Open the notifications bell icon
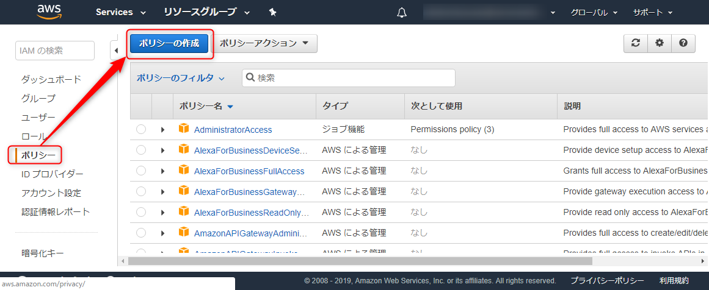 tap(402, 13)
